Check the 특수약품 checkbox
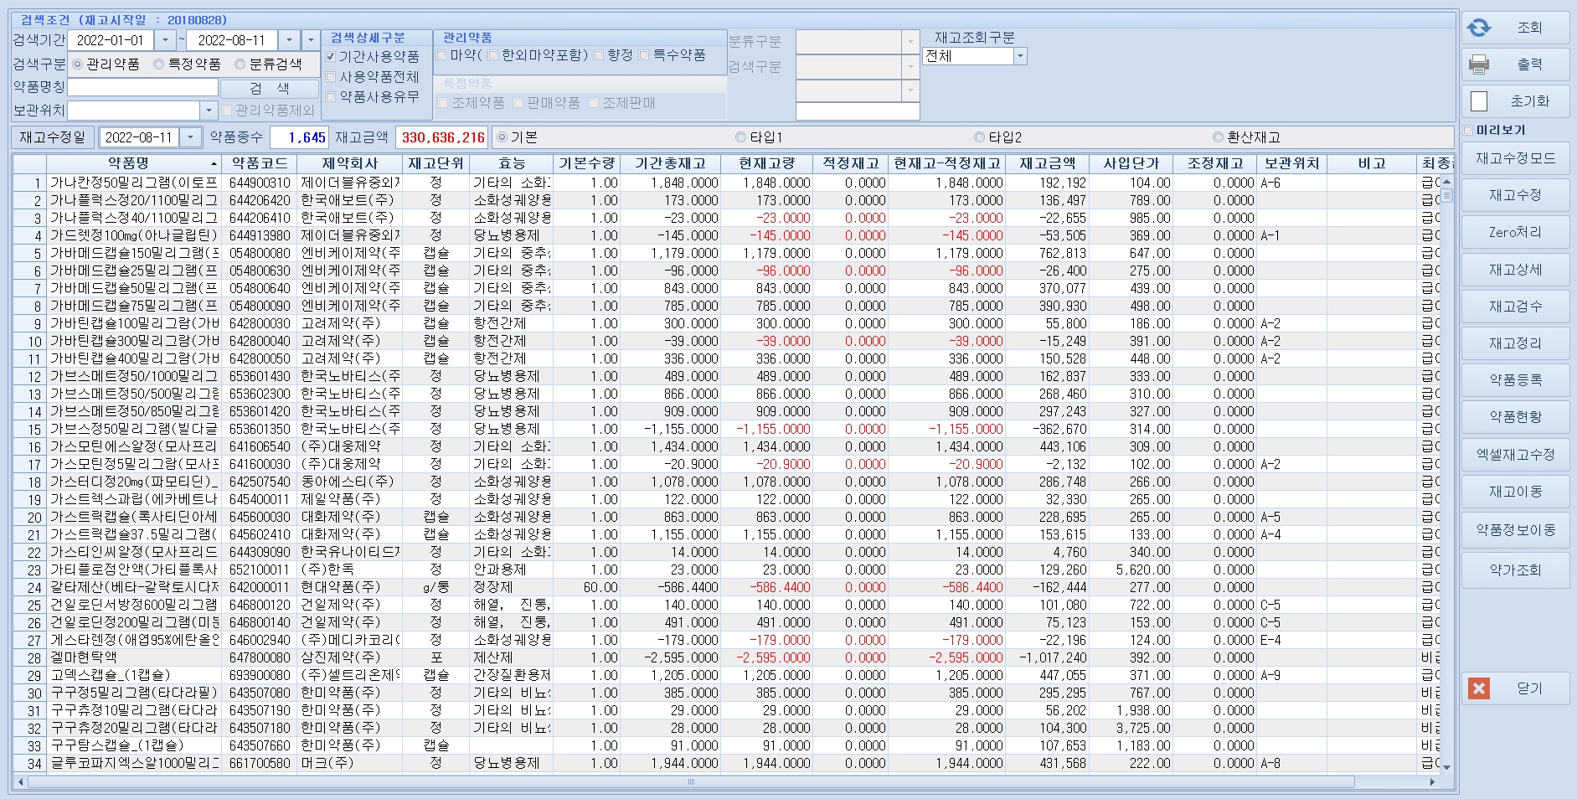Screen dimensions: 1577x799 644,55
